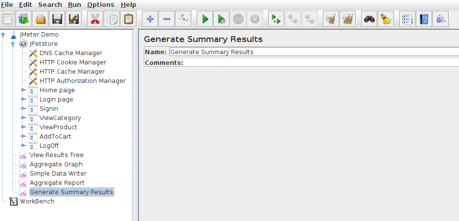459x221 pixels.
Task: Open Help with question mark book icon
Action: click(424, 19)
